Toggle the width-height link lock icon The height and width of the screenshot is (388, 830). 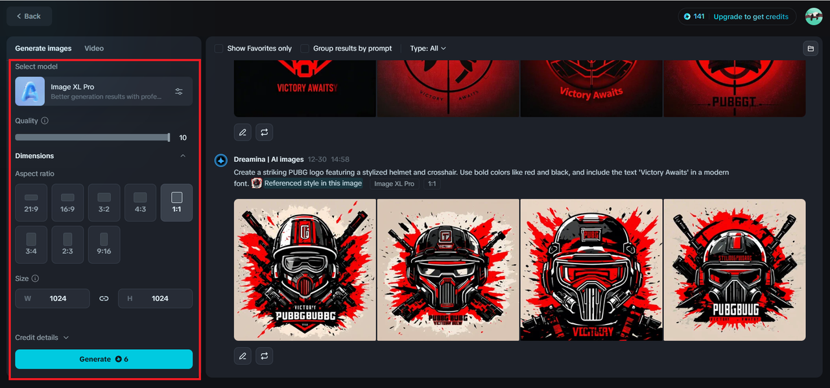(x=104, y=299)
